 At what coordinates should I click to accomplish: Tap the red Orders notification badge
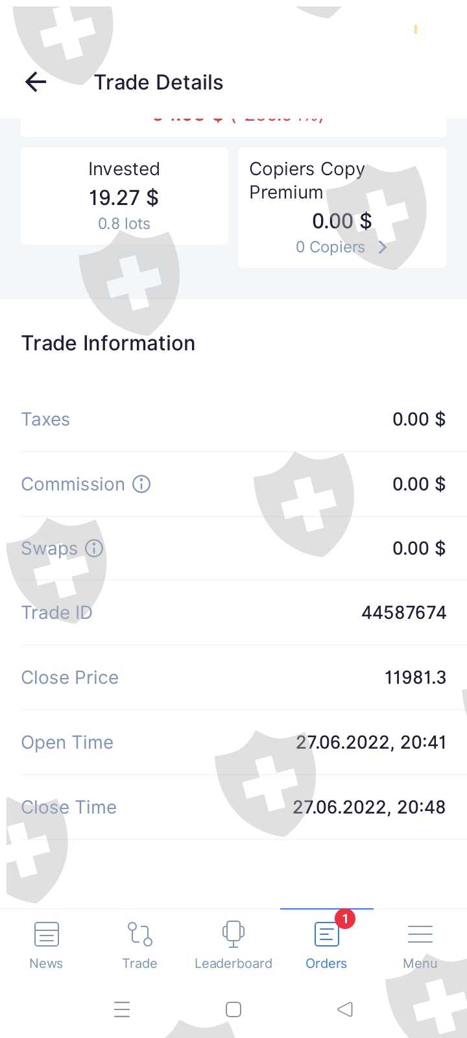click(x=345, y=919)
